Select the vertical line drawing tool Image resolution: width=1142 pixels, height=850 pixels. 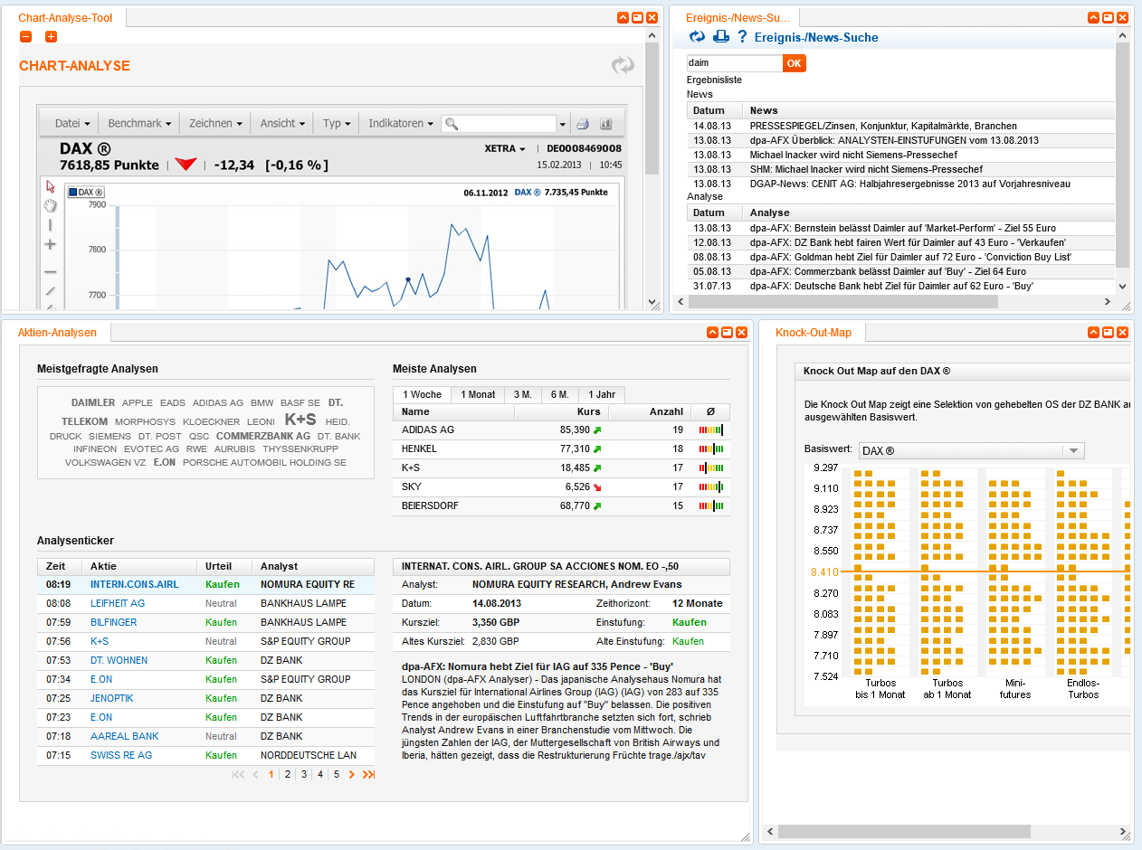[x=51, y=225]
